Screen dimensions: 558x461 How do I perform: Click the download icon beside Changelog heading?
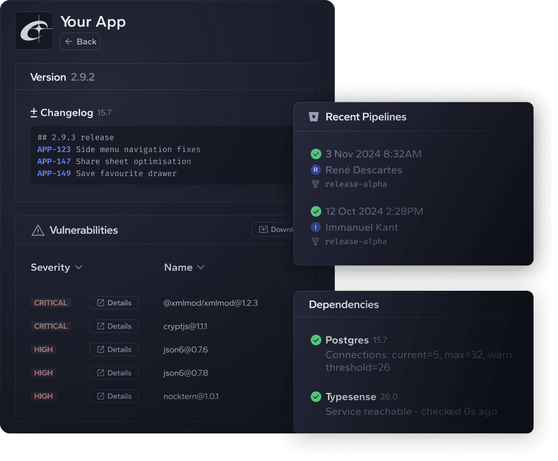point(33,112)
